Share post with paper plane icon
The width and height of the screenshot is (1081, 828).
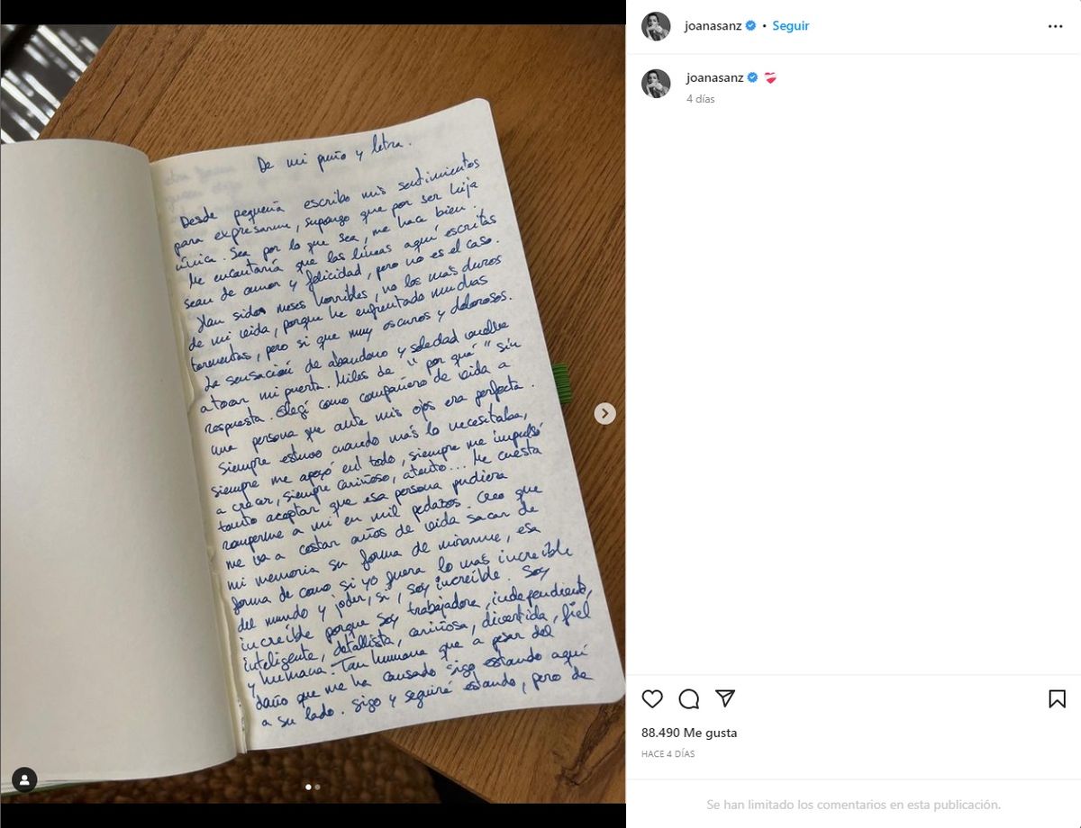[x=725, y=698]
